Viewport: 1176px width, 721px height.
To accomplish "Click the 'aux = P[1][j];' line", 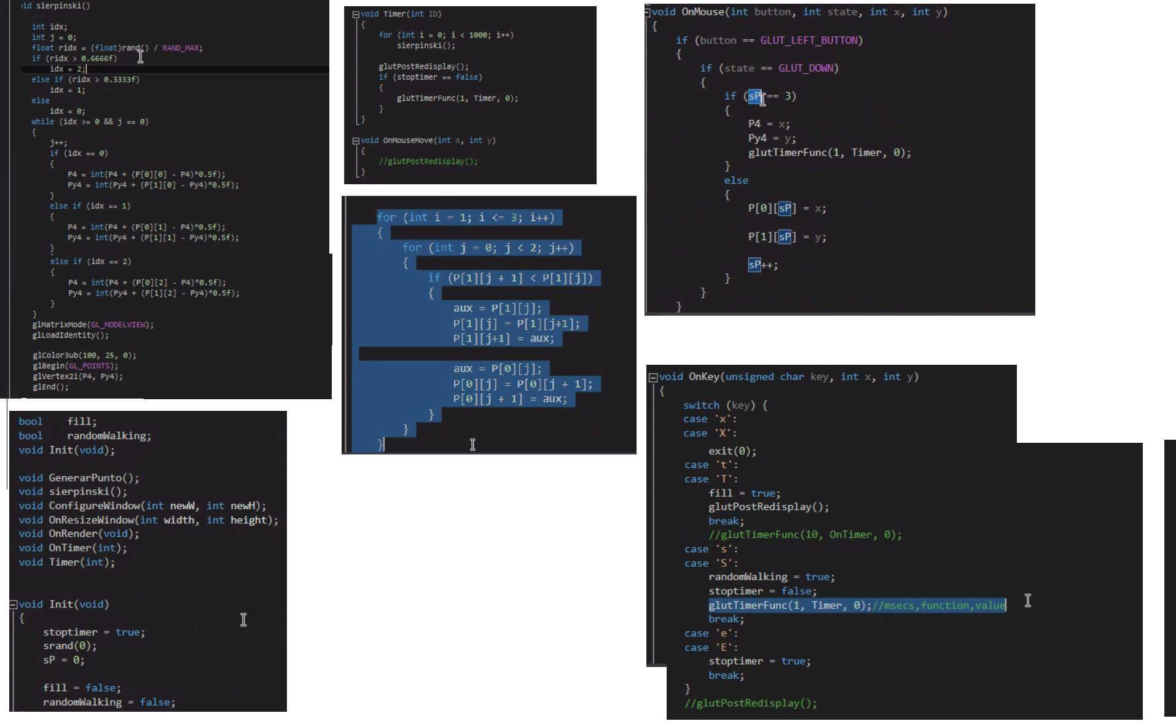I will pyautogui.click(x=498, y=308).
